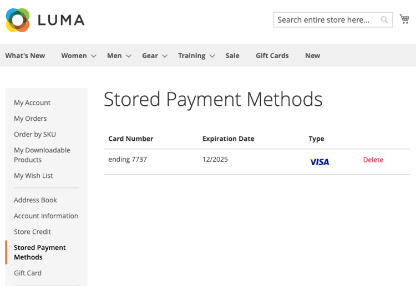Viewport: 416px width, 286px height.
Task: Open Store Credit in sidebar
Action: click(x=32, y=232)
